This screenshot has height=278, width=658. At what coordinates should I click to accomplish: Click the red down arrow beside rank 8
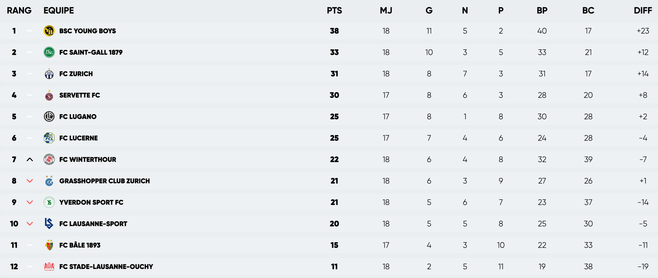[30, 181]
